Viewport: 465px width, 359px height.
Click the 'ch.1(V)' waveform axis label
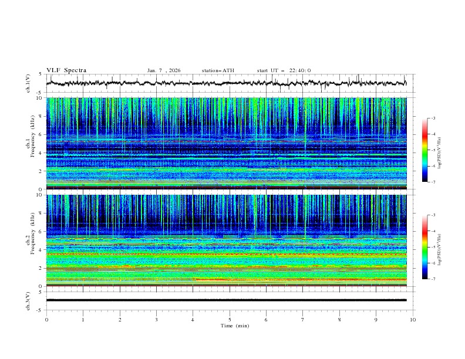28,83
